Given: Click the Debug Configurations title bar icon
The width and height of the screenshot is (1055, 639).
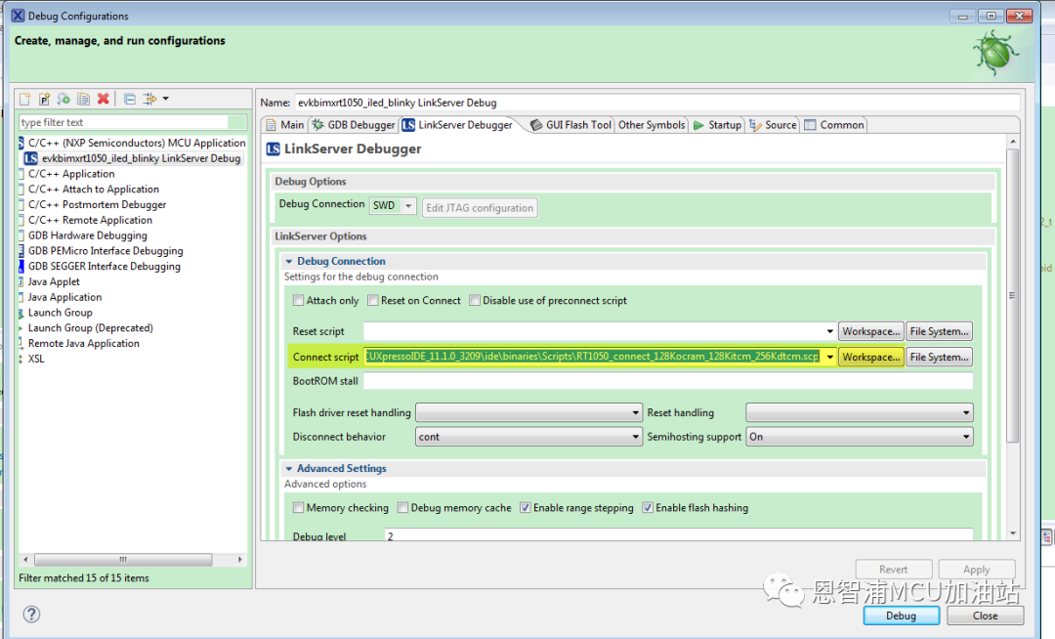Looking at the screenshot, I should coord(19,16).
